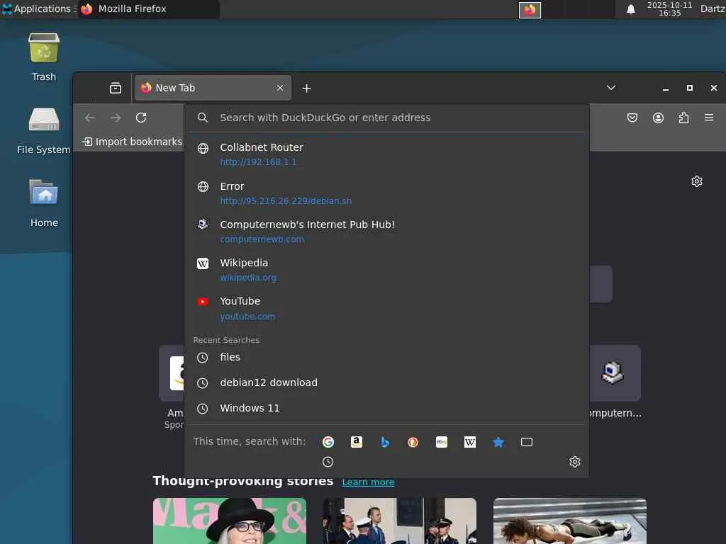Viewport: 726px width, 544px height.
Task: Close the New Tab tab
Action: click(x=279, y=88)
